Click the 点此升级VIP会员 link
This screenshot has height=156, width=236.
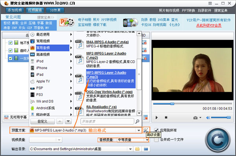[208, 25]
